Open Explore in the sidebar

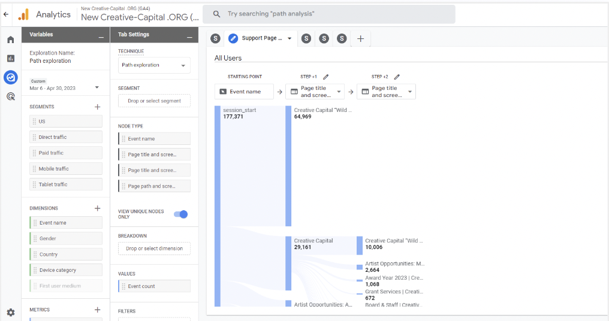coord(11,78)
